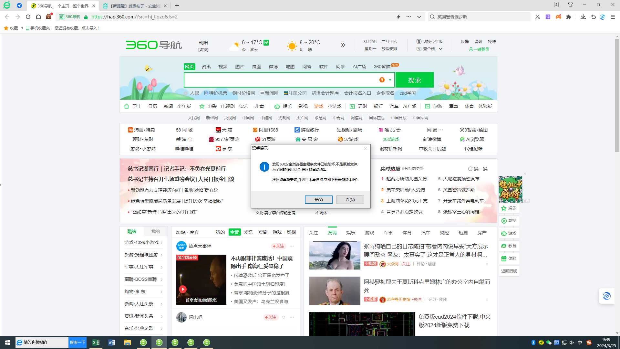
Task: Open Word from the taskbar
Action: (112, 343)
